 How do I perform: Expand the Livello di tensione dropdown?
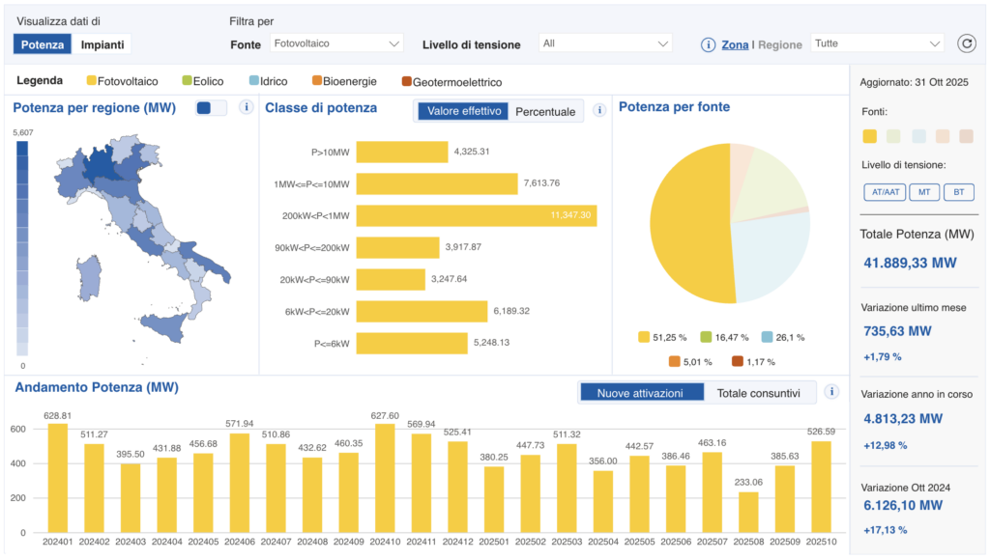[x=605, y=43]
